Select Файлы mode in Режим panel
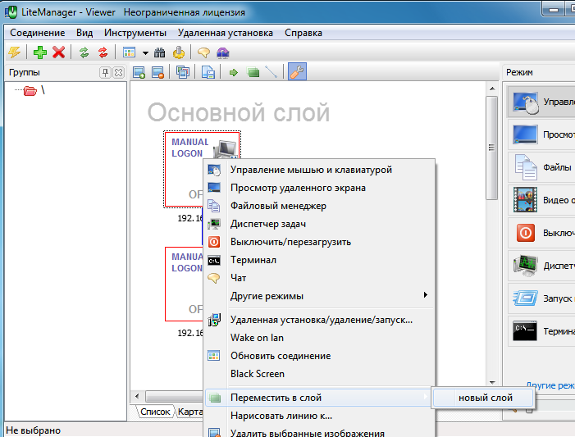The image size is (575, 437). tap(541, 167)
